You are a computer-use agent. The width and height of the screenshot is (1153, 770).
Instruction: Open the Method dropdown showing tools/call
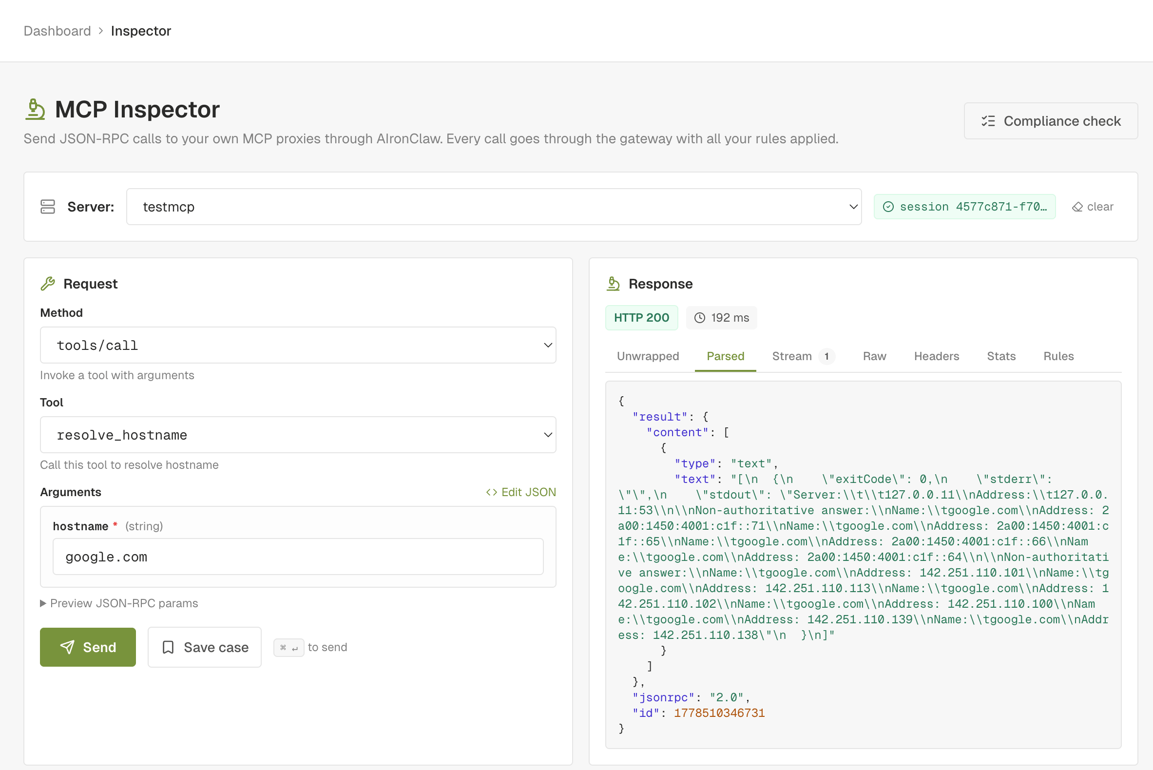click(298, 345)
